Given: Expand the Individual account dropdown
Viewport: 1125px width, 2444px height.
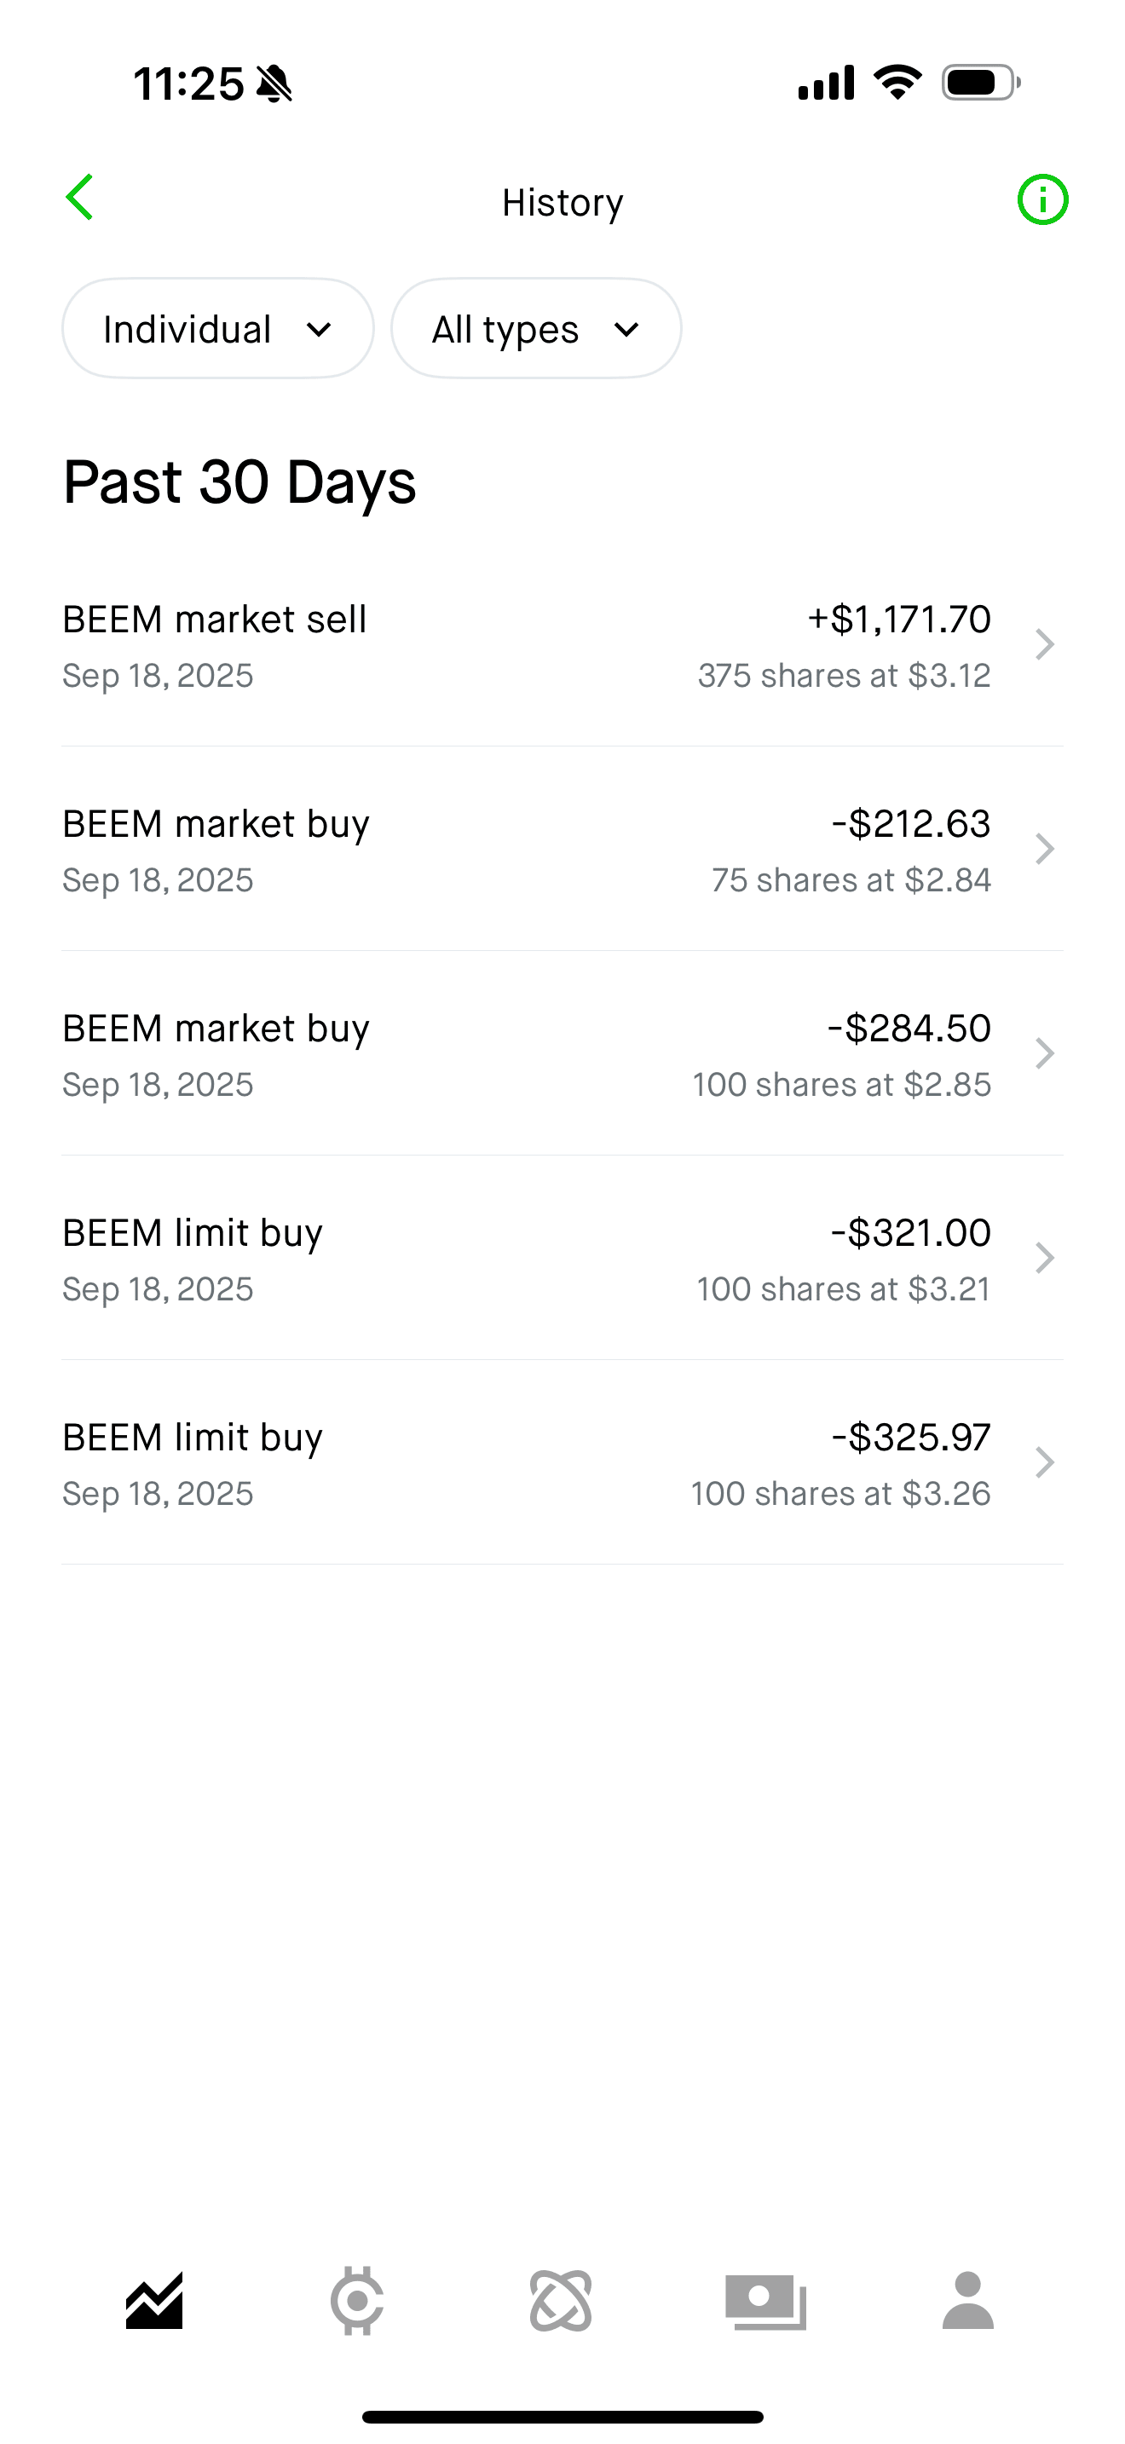Looking at the screenshot, I should pos(218,328).
